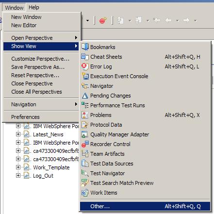
Task: Expand the Work_Template tree node
Action: coord(18,167)
